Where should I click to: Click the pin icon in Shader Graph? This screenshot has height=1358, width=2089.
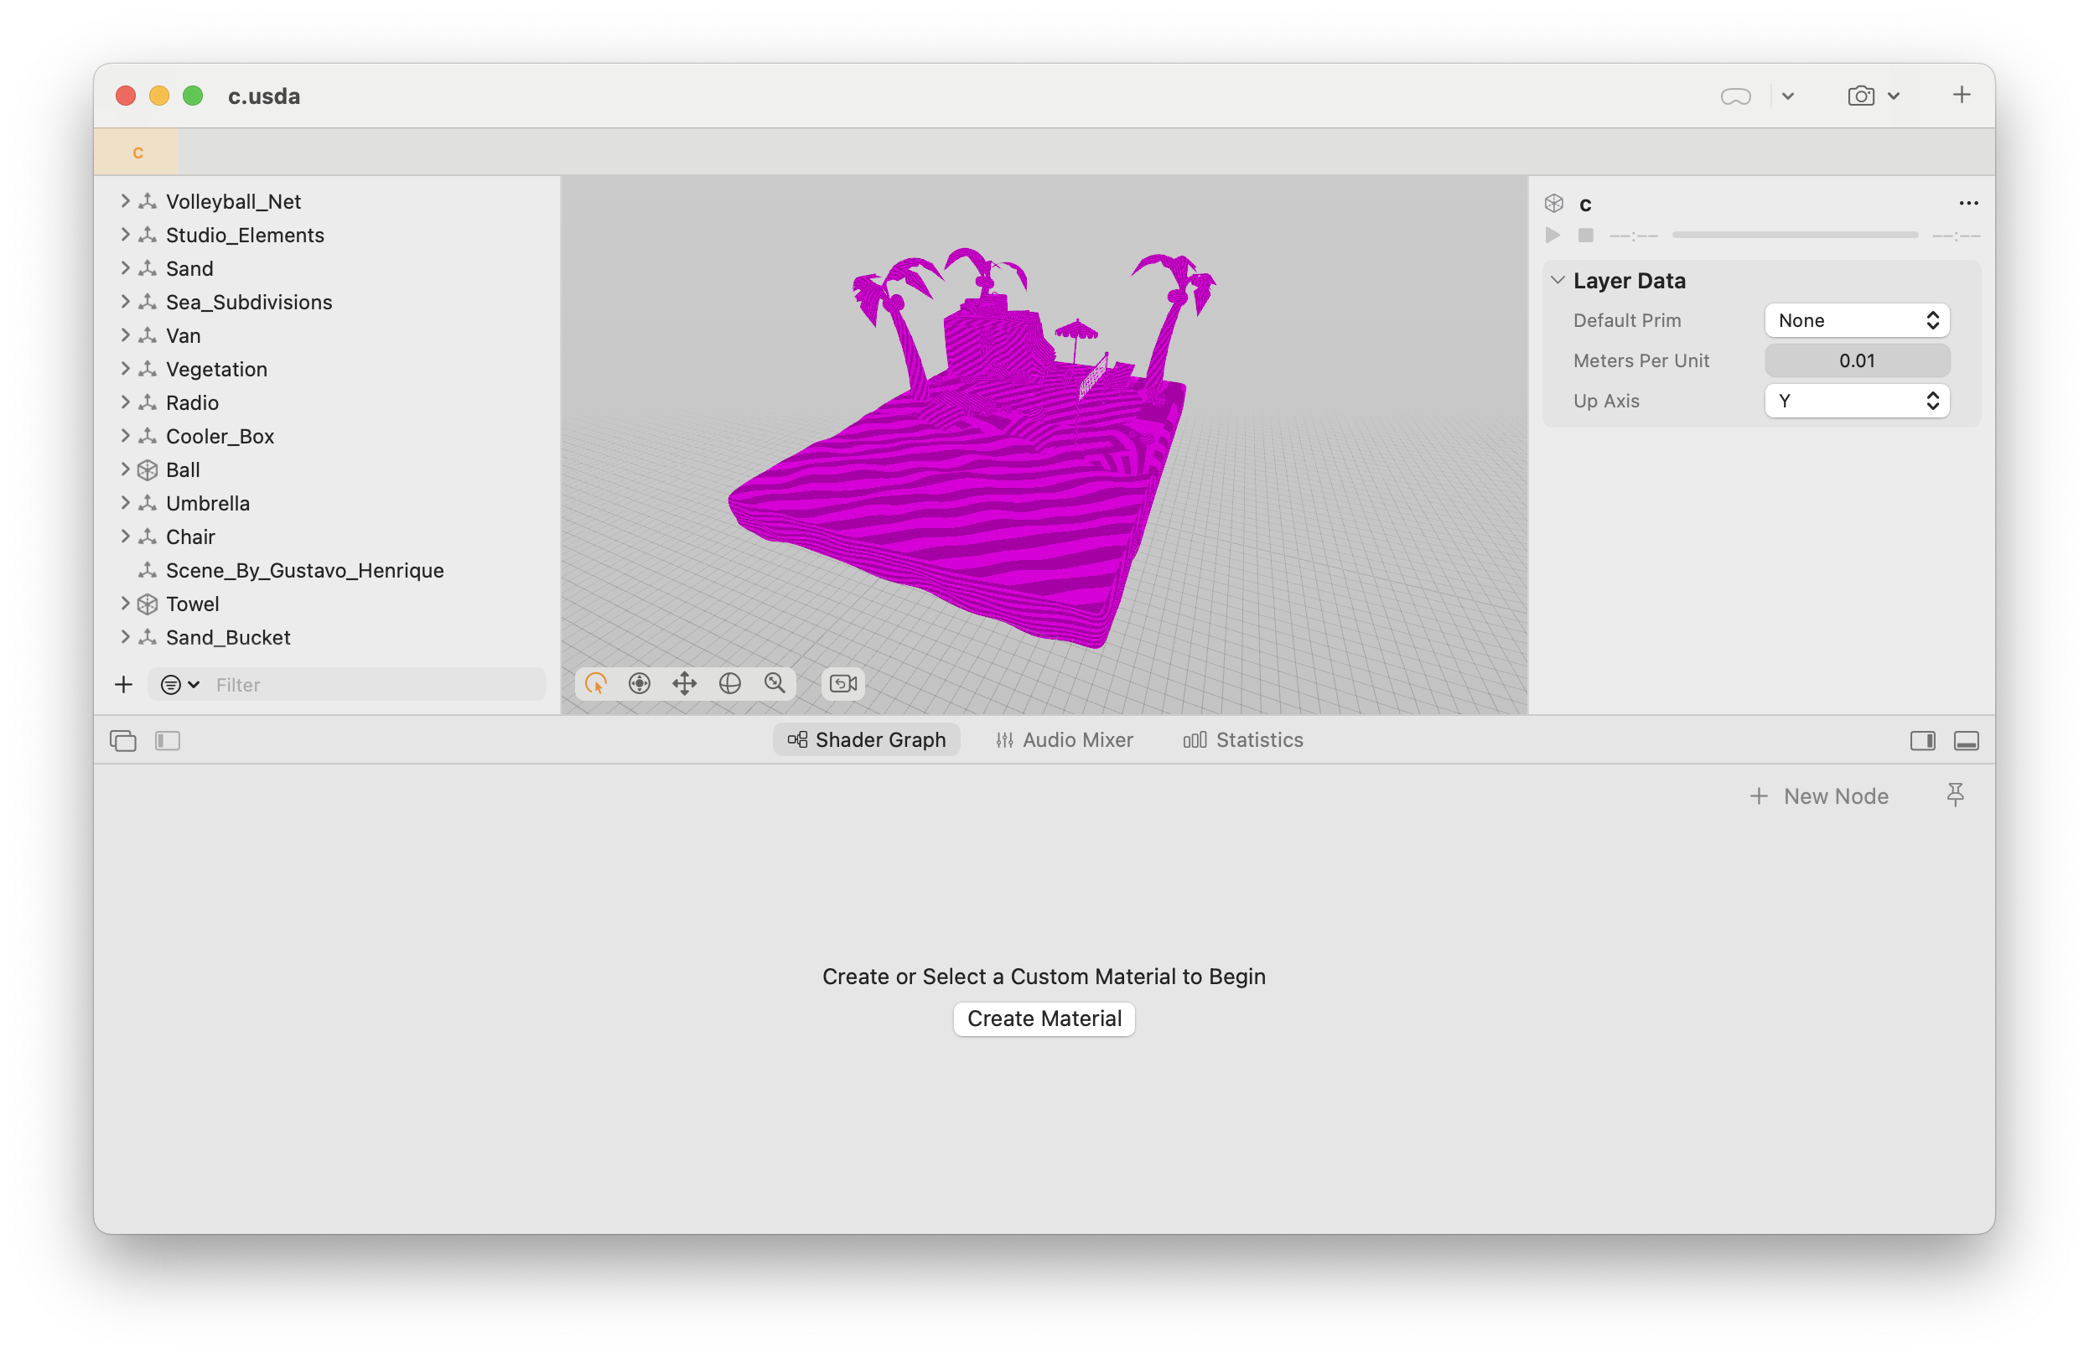tap(1955, 796)
